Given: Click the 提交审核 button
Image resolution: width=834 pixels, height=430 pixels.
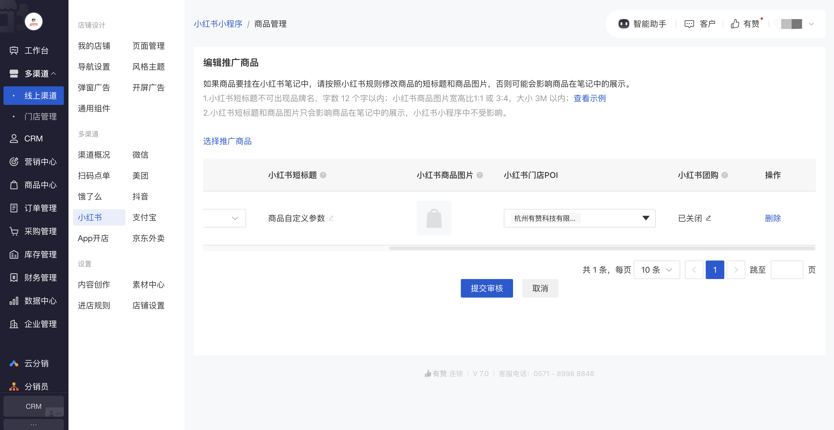Looking at the screenshot, I should pos(486,288).
